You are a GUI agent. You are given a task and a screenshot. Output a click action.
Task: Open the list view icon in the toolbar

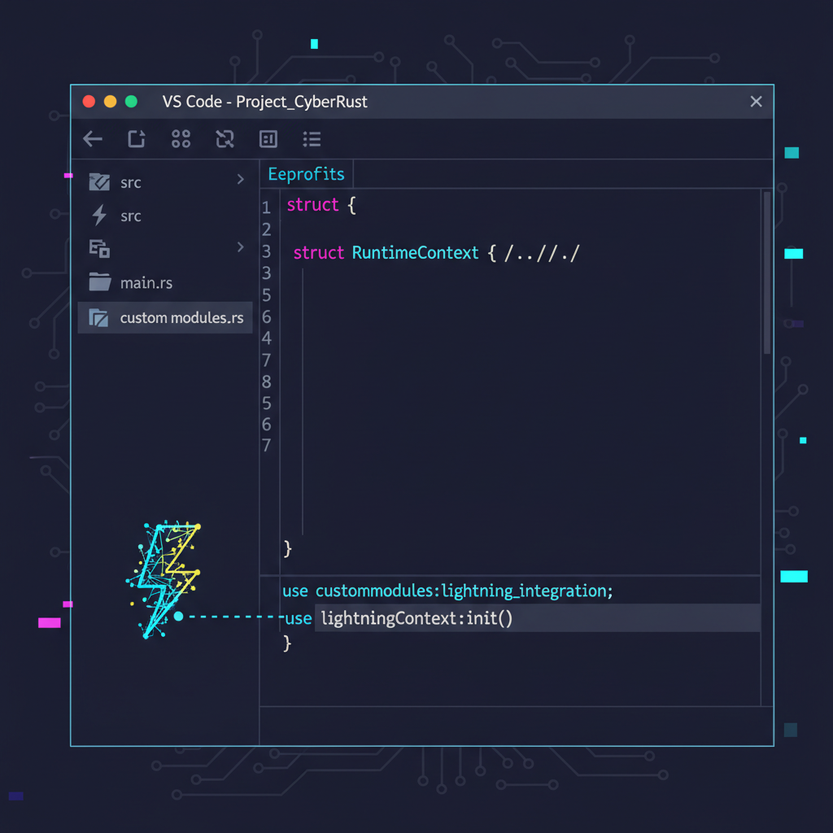point(312,138)
